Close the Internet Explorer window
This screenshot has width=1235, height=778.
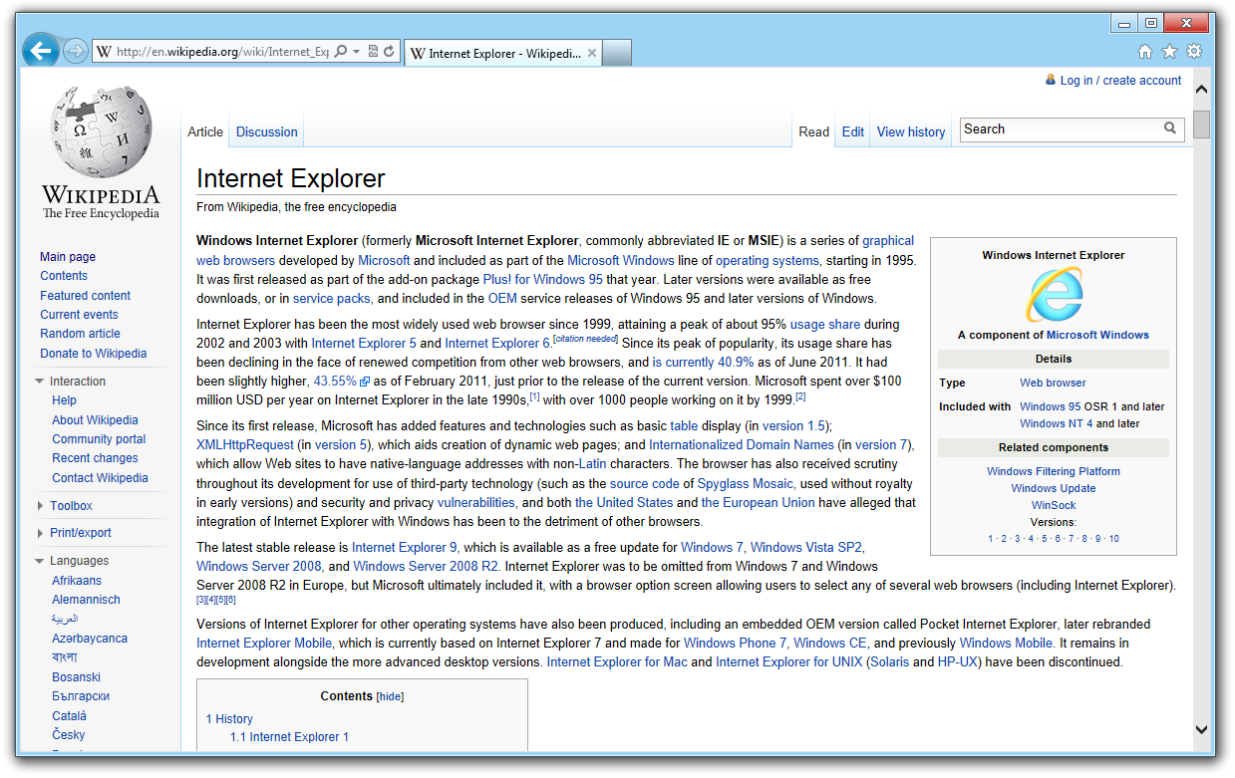[x=1187, y=23]
